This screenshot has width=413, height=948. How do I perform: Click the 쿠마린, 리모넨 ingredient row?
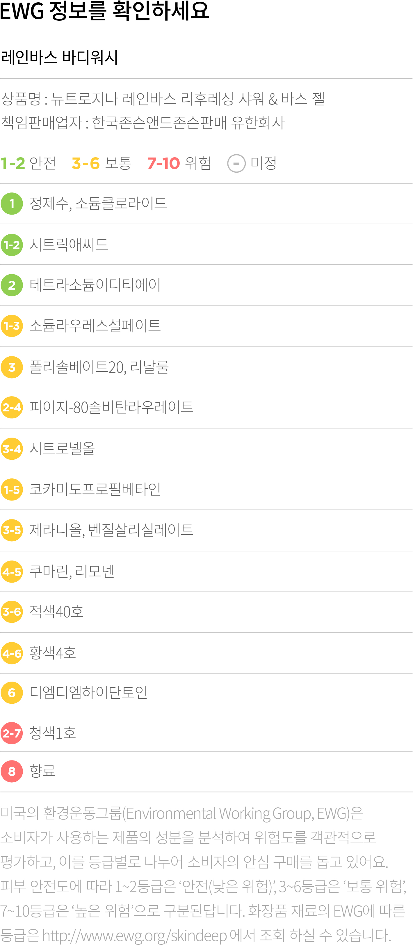[206, 571]
